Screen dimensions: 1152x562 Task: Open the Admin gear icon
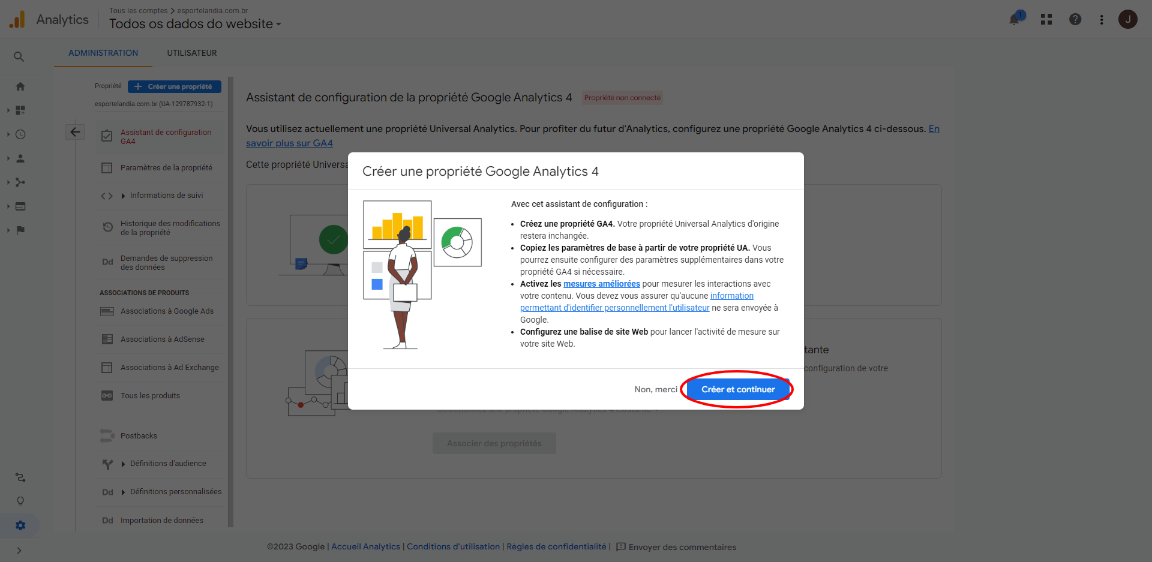20,525
